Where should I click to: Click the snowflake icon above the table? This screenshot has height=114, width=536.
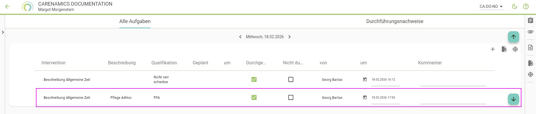tap(515, 49)
